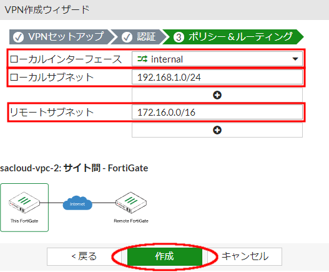Click the Internet cloud icon

click(x=77, y=203)
